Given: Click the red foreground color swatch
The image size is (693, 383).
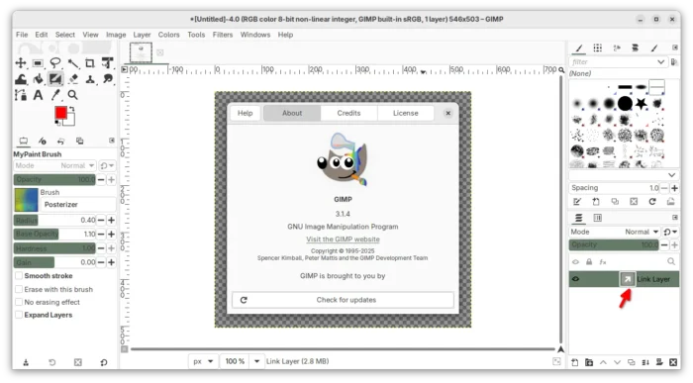Looking at the screenshot, I should point(61,113).
